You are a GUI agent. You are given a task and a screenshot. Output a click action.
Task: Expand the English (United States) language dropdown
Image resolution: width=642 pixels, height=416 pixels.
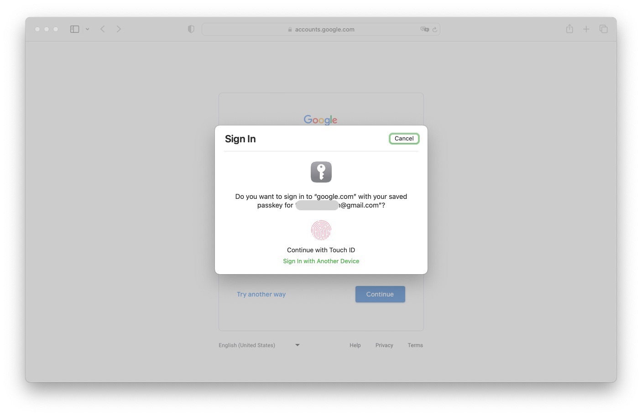coord(259,345)
